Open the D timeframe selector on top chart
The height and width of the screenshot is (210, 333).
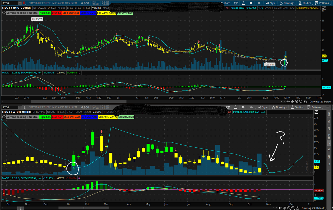point(259,3)
